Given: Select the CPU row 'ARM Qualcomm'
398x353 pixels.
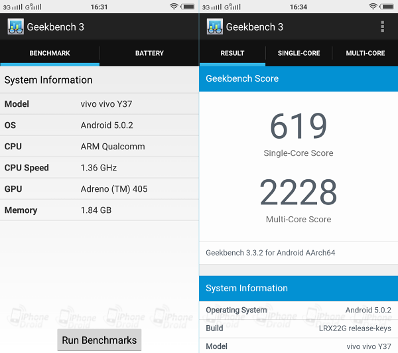Looking at the screenshot, I should pyautogui.click(x=99, y=147).
